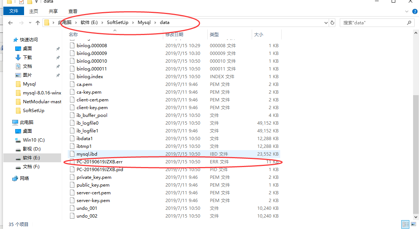Open 影视 (D:) drive
This screenshot has width=419, height=229.
[x=31, y=149]
